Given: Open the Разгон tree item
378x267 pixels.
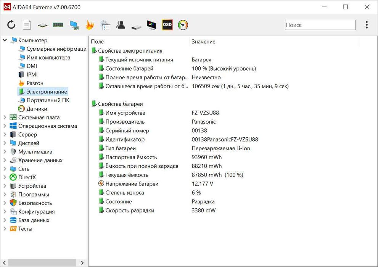Looking at the screenshot, I should [35, 83].
